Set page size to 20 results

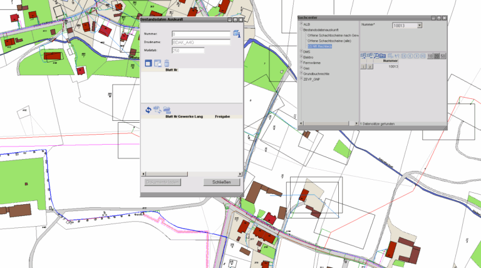click(437, 56)
